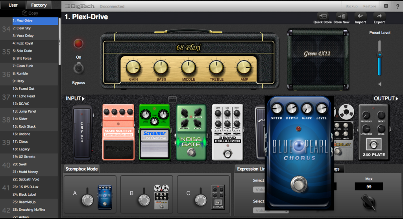
Task: Click the 240 Plate reverb pedal
Action: 374,132
